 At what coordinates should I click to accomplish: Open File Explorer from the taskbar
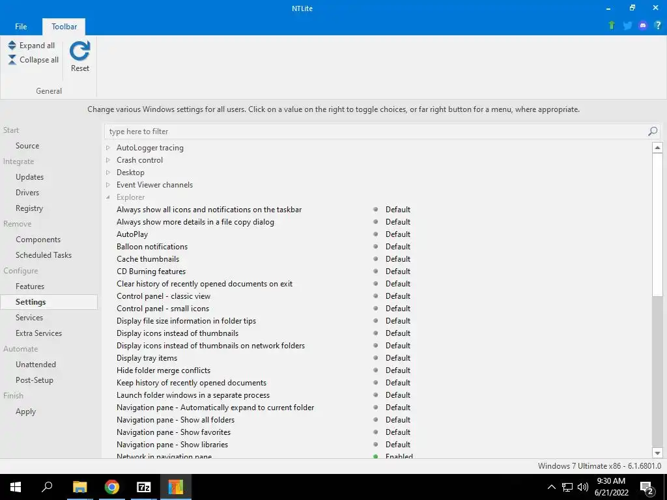click(x=79, y=487)
